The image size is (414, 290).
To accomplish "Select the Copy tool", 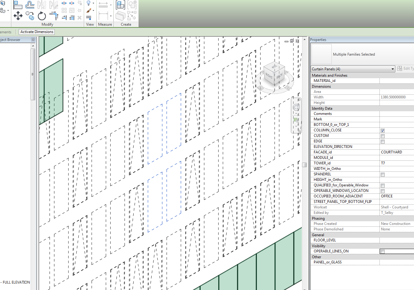I will click(30, 16).
